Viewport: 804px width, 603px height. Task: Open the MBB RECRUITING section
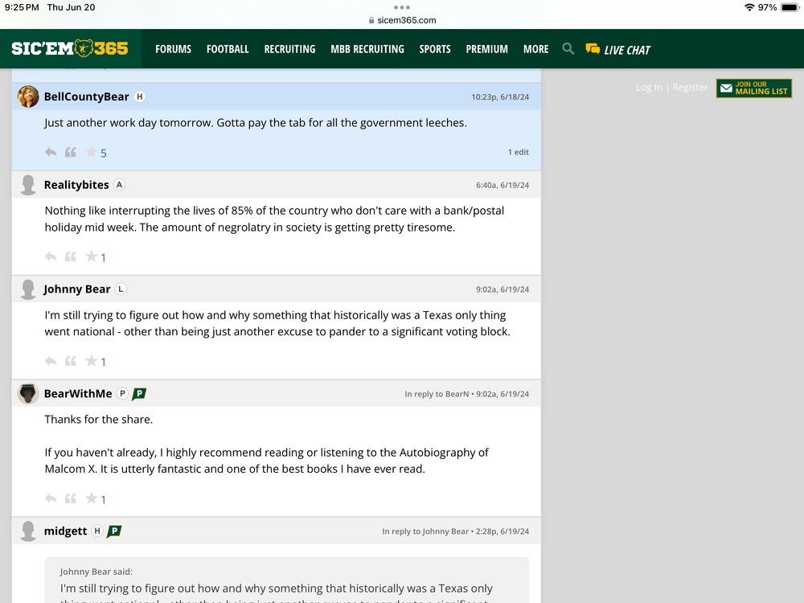click(367, 49)
